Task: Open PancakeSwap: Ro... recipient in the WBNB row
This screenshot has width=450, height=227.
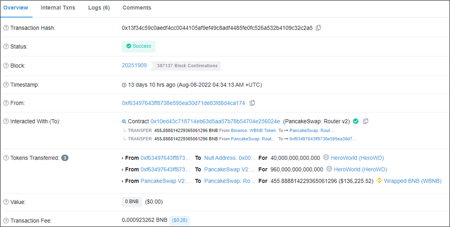Action: pyautogui.click(x=230, y=181)
